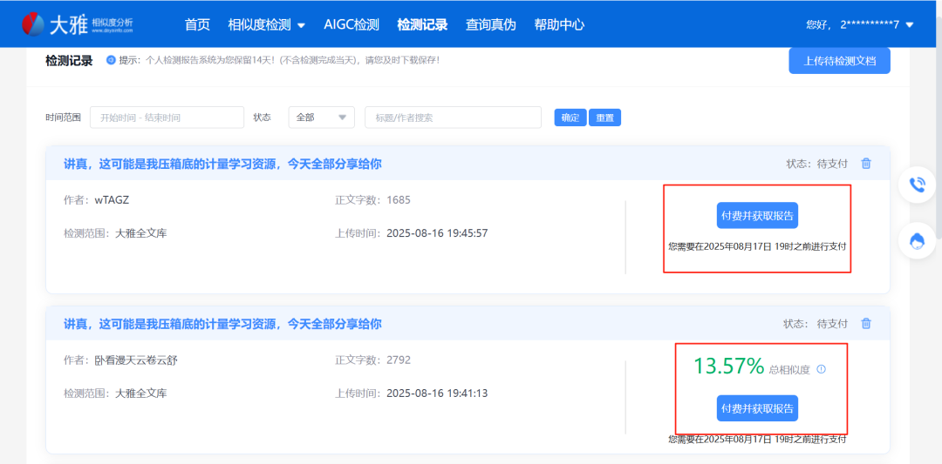The width and height of the screenshot is (942, 464).
Task: Focus the 标题/作者搜索 input field
Action: (453, 118)
